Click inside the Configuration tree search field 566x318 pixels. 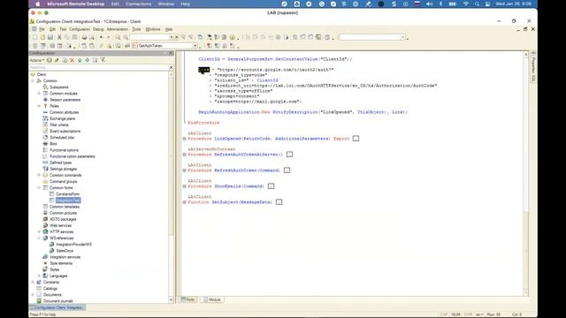[99, 67]
